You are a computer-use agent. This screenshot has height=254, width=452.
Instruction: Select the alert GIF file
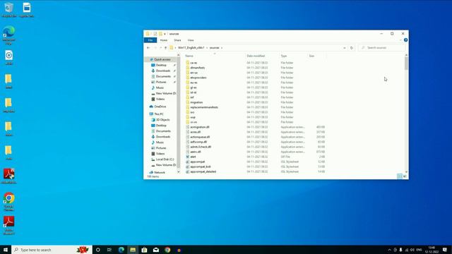coord(193,157)
